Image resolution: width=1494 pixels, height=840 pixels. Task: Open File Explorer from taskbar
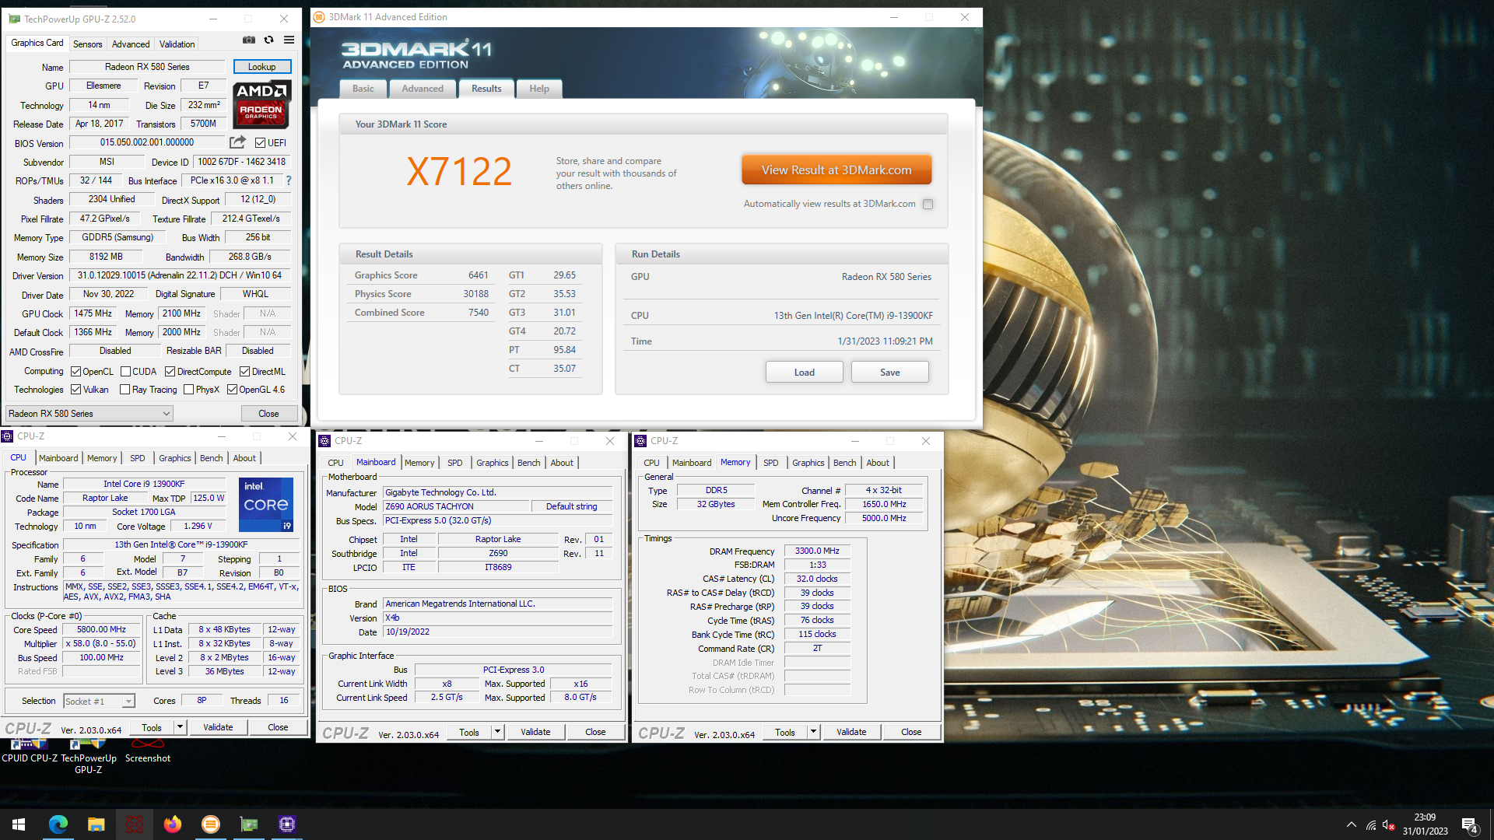(x=96, y=824)
